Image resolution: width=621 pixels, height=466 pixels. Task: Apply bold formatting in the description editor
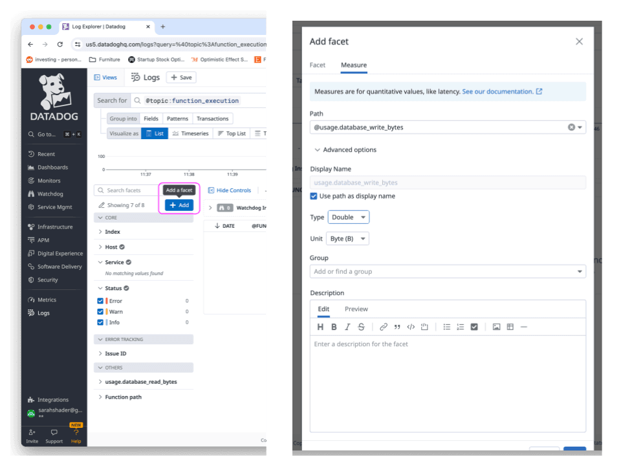pos(334,327)
